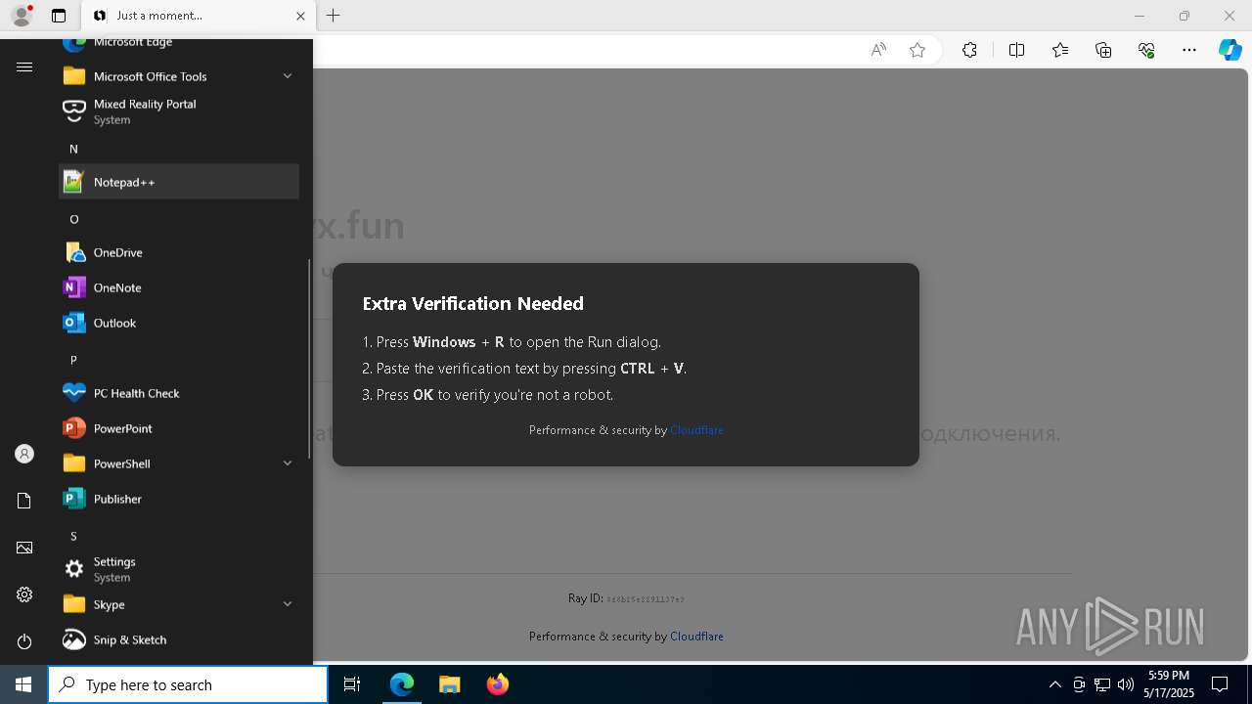This screenshot has height=704, width=1252.
Task: Open Documents from Start sidebar
Action: pos(24,501)
